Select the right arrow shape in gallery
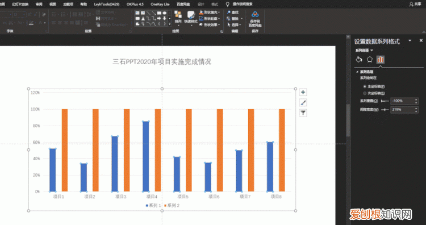The height and width of the screenshot is (225, 426). pos(160,19)
